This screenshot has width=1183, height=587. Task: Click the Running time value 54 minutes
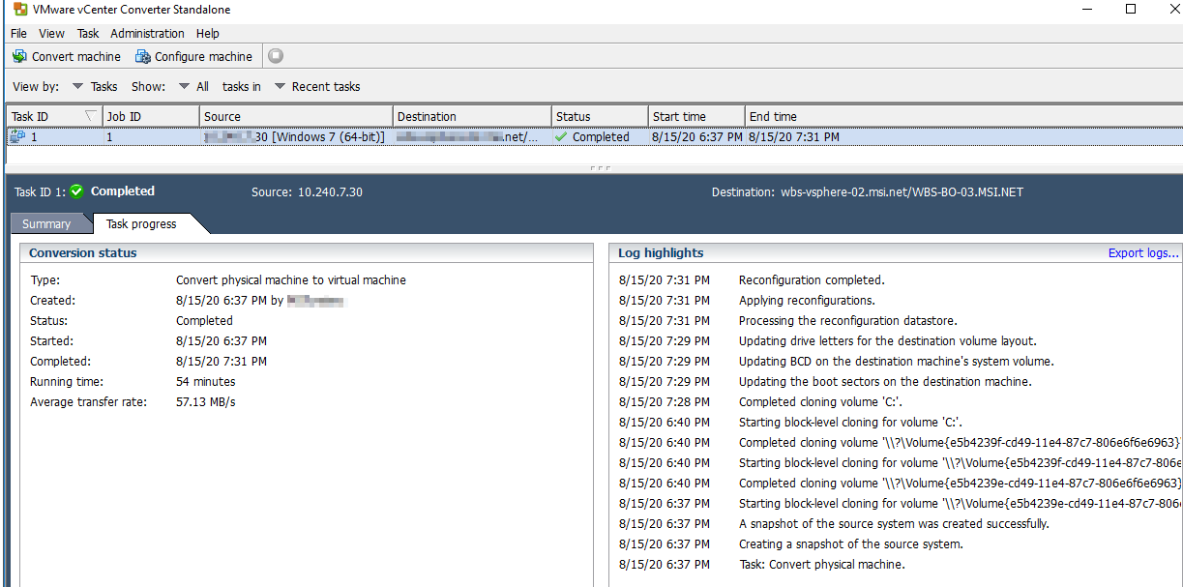coord(205,382)
